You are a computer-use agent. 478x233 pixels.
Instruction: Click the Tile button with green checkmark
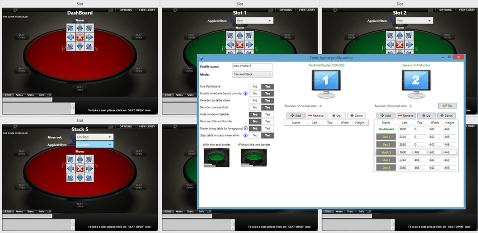(447, 106)
